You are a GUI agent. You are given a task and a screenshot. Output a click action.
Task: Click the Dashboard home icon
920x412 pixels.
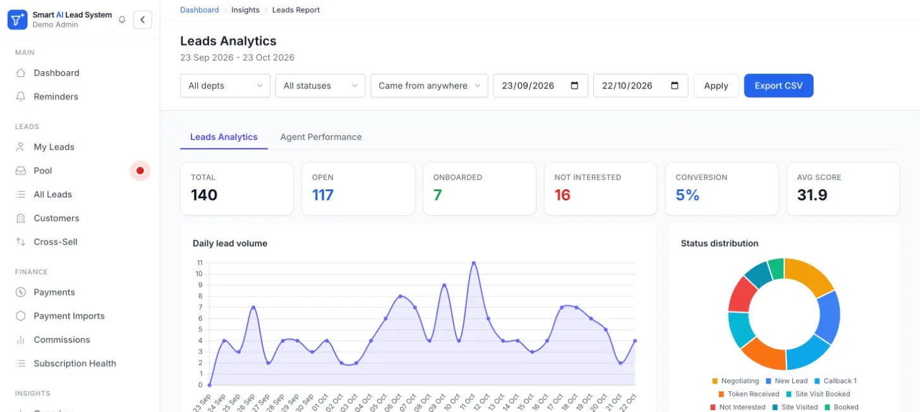[21, 73]
